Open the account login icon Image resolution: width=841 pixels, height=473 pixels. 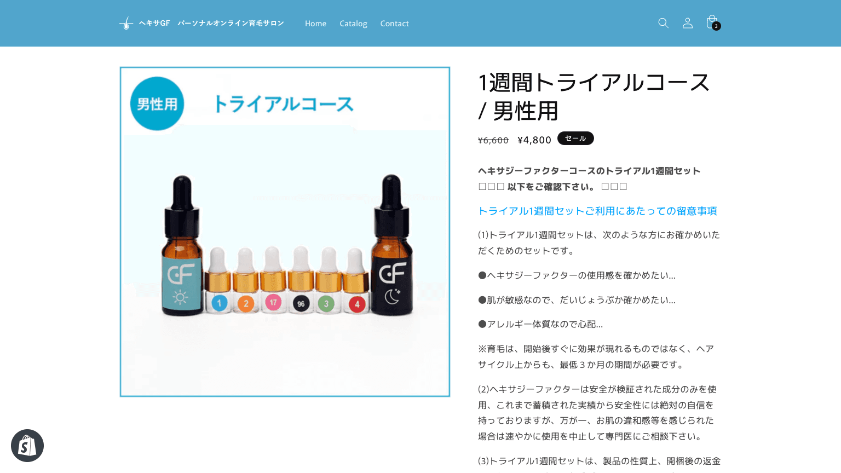(x=688, y=23)
